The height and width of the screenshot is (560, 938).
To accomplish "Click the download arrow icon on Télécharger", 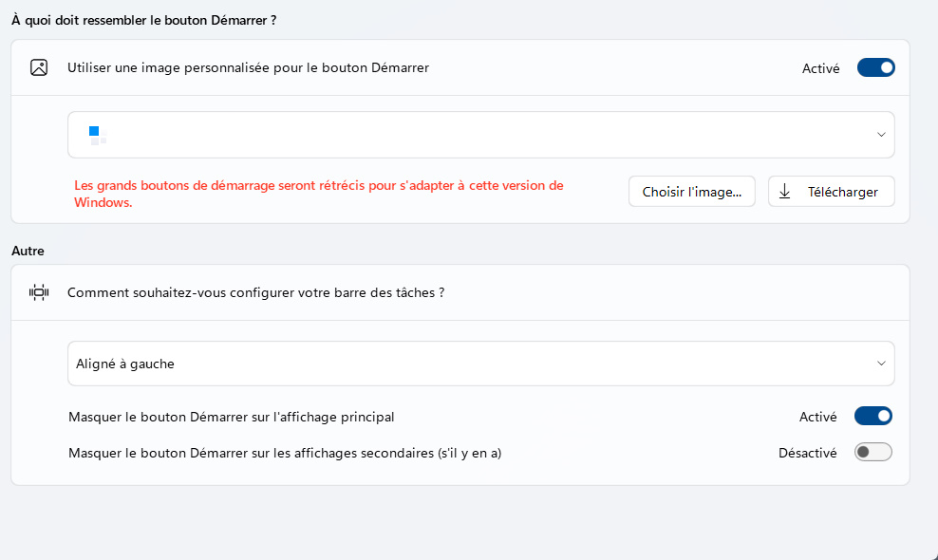I will 784,192.
